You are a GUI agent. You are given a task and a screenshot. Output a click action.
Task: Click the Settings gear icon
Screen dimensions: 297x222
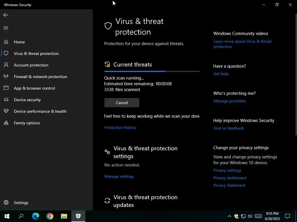click(x=6, y=202)
